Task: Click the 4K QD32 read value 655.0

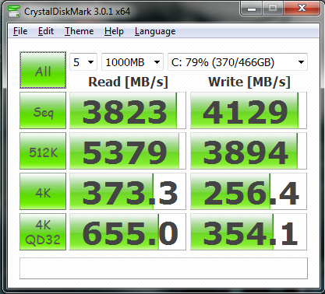Action: click(x=128, y=232)
